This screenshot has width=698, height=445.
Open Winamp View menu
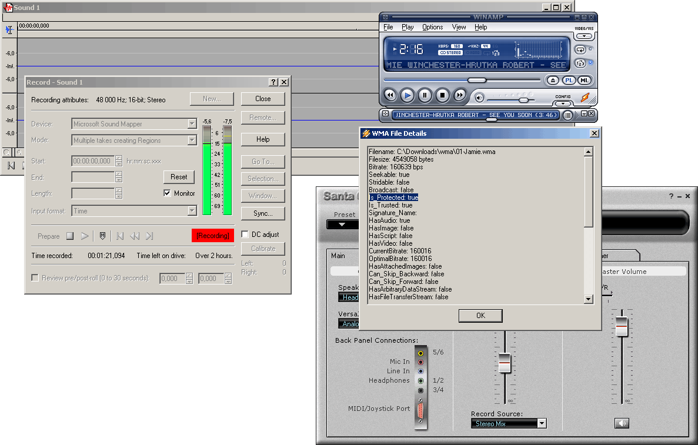(x=459, y=27)
